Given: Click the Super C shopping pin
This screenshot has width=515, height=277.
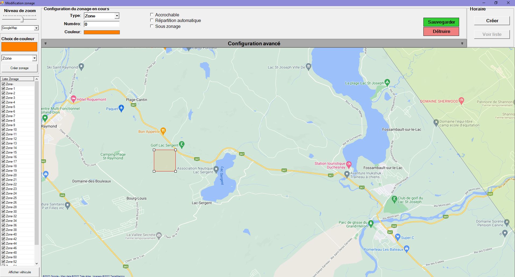Looking at the screenshot, I should [x=398, y=237].
